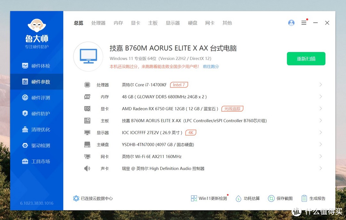Click the 硬件体检 chart icon
This screenshot has height=220, width=346.
(x=25, y=66)
